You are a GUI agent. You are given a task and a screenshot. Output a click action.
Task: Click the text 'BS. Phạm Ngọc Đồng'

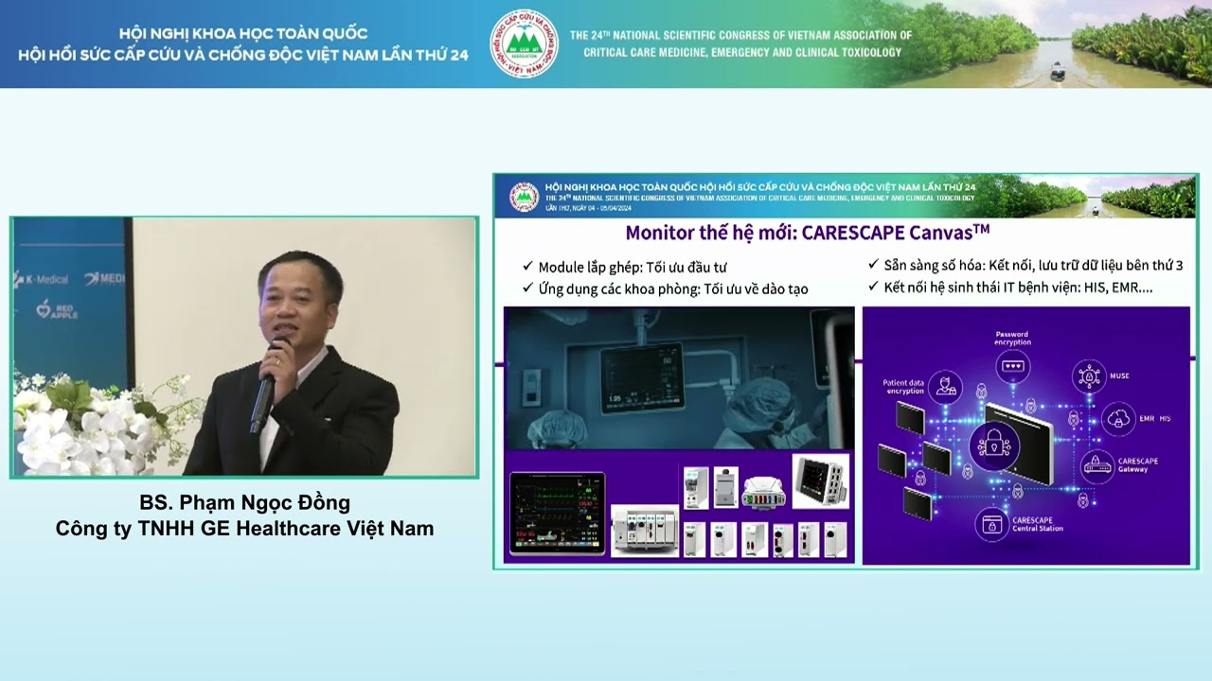pyautogui.click(x=245, y=503)
